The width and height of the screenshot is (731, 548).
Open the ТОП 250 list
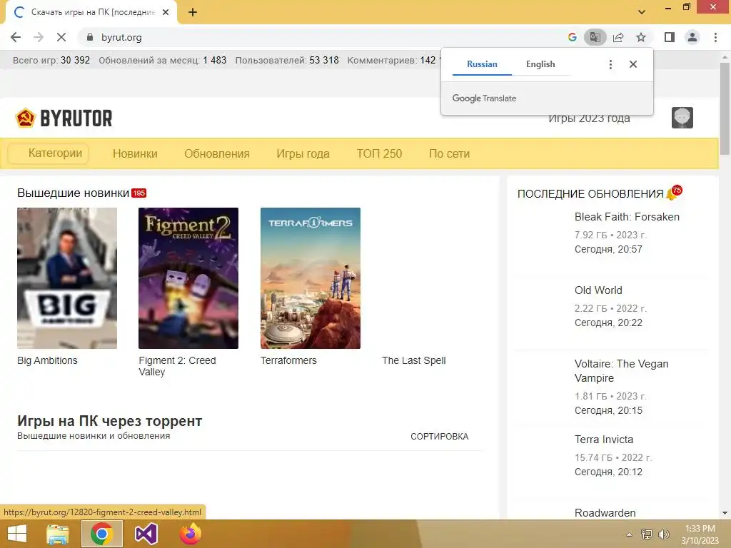point(379,154)
